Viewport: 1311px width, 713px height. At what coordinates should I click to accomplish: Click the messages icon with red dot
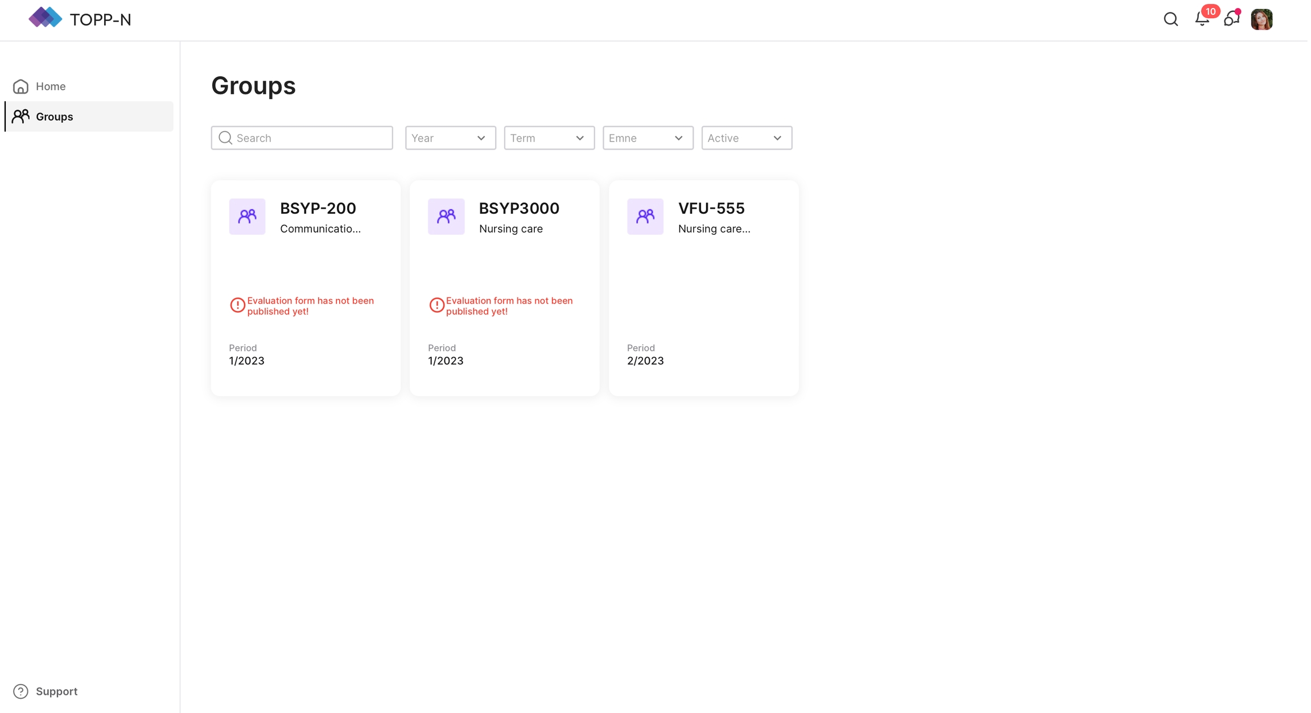(1231, 19)
